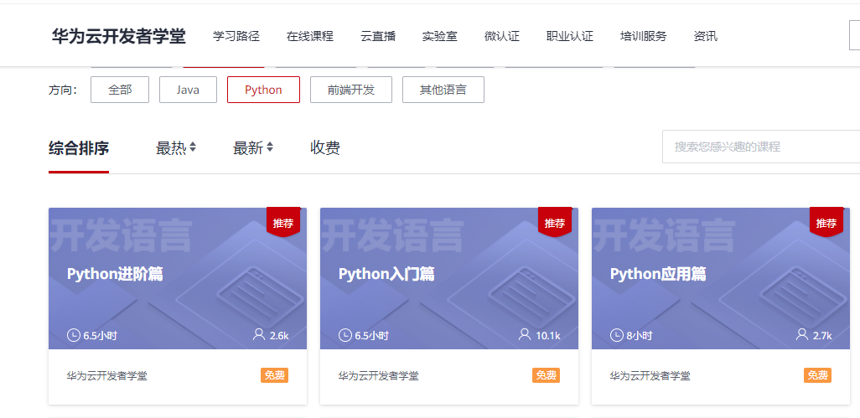The height and width of the screenshot is (418, 860).
Task: Open 实验室 navigation item
Action: 439,37
